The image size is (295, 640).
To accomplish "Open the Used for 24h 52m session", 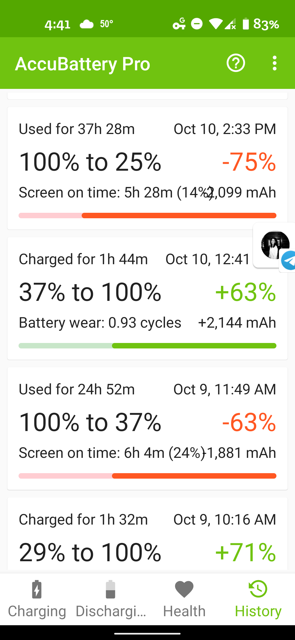I will tap(147, 429).
